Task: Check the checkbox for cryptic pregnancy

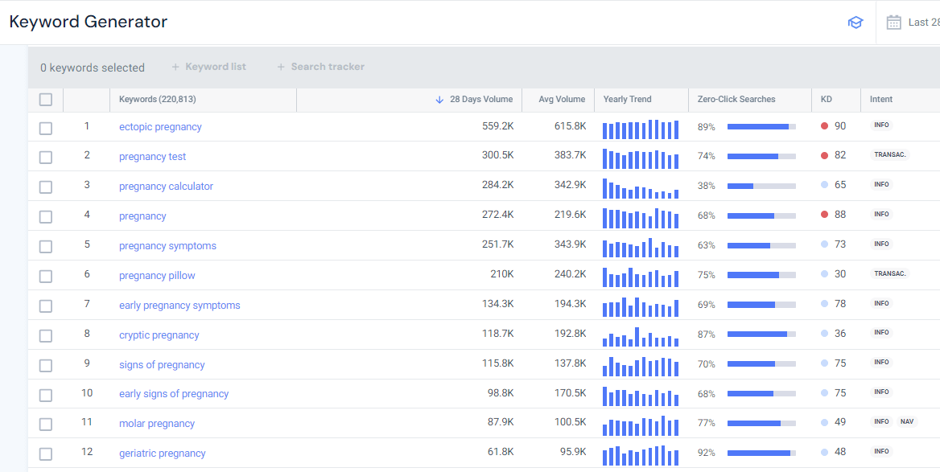Action: click(x=46, y=335)
